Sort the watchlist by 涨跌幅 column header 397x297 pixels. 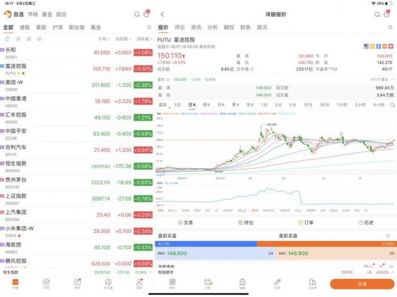(144, 39)
